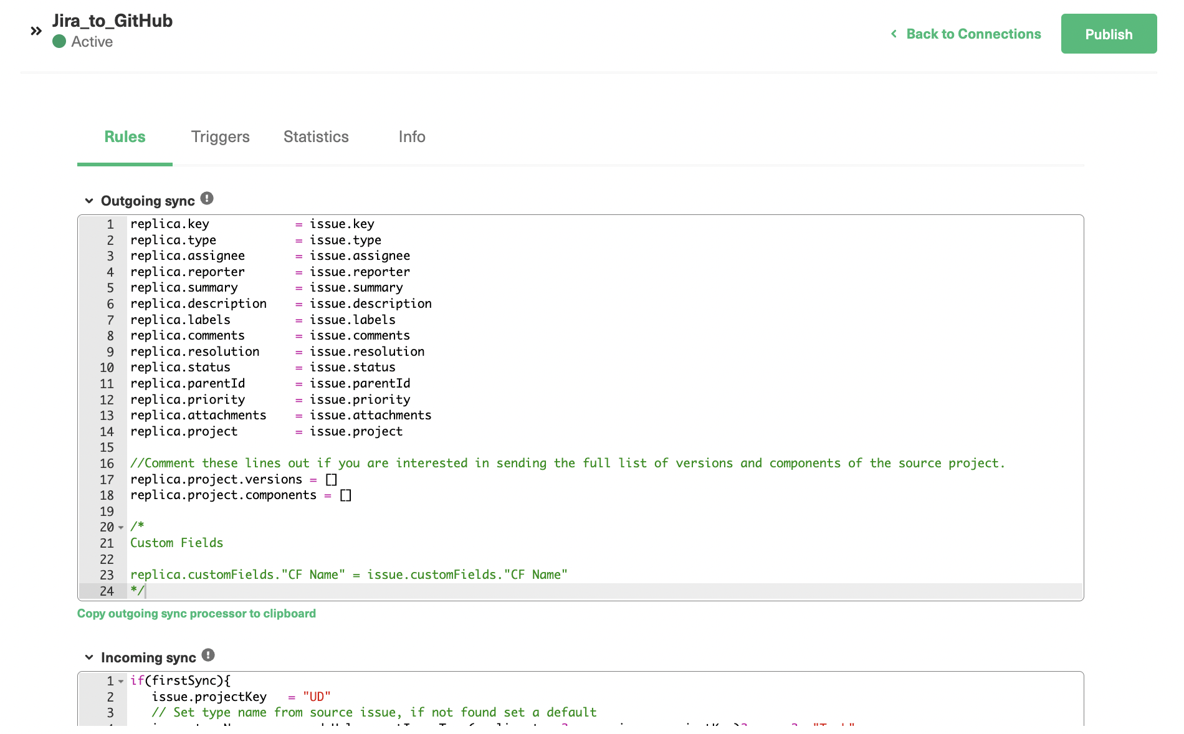Click line number 15 in outgoing gutter
This screenshot has width=1184, height=734.
107,447
